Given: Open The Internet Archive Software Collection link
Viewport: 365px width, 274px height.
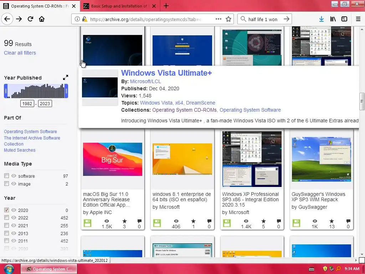Looking at the screenshot, I should pyautogui.click(x=32, y=141).
